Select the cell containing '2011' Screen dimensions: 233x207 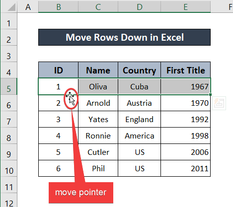coord(186,168)
